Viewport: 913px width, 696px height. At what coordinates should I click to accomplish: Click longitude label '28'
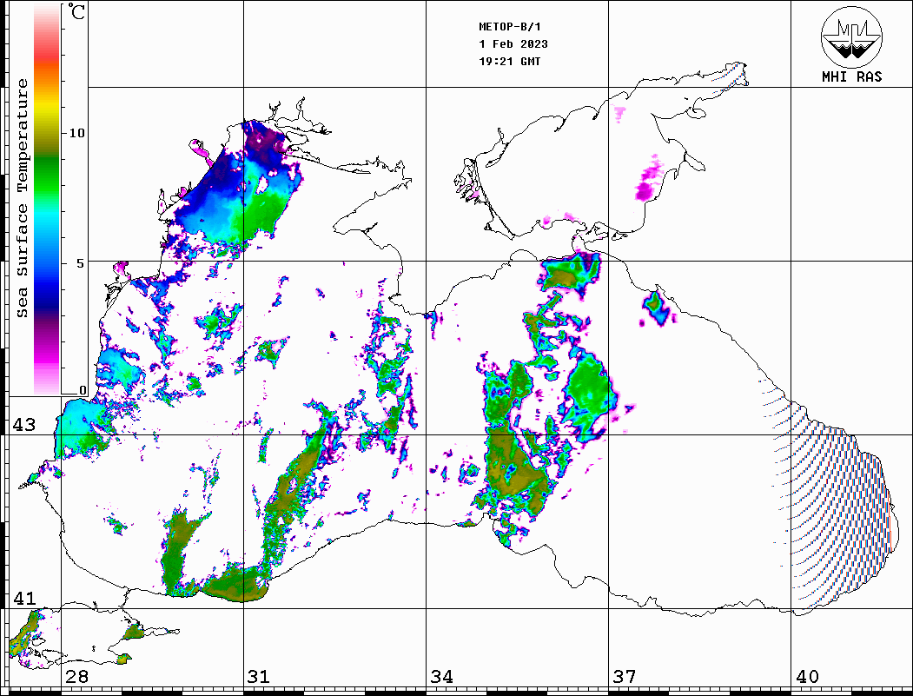tap(76, 676)
